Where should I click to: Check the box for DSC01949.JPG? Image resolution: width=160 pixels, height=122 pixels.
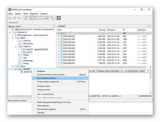point(59,57)
